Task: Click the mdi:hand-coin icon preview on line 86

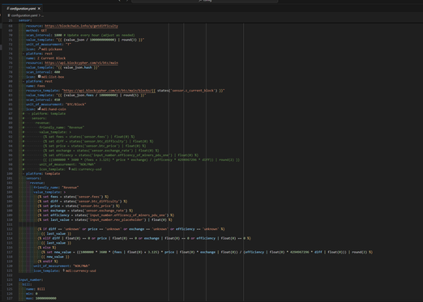Action: pos(39,109)
